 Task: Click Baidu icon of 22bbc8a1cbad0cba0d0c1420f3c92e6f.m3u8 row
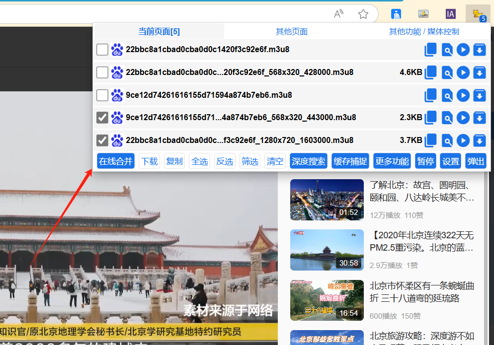(117, 50)
